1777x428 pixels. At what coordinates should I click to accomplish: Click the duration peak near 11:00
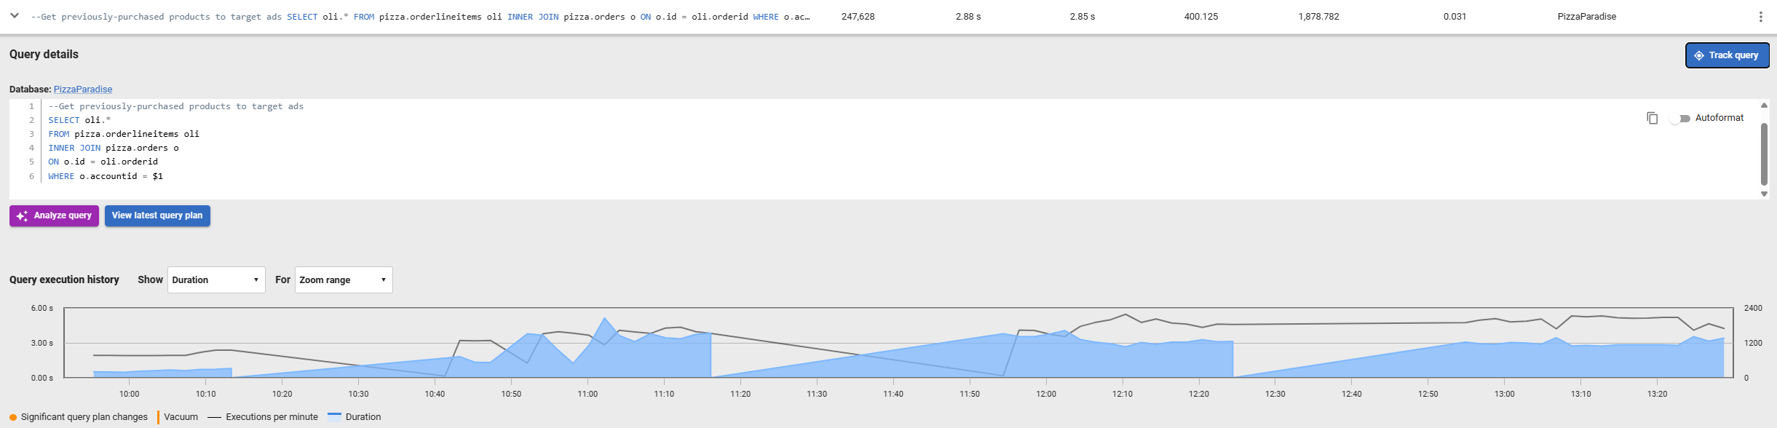pyautogui.click(x=604, y=319)
